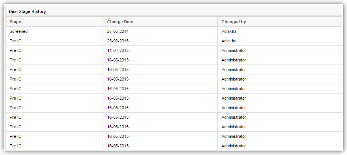Click the last 16-05-2015 date cell
347x155 pixels.
(x=118, y=146)
